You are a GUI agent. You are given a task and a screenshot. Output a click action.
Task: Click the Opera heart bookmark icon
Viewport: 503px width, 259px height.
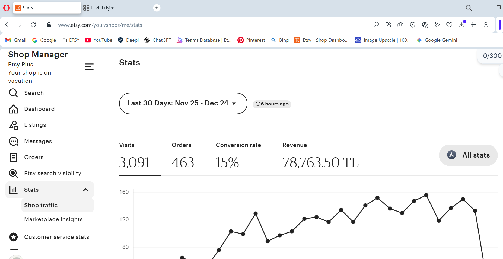click(449, 25)
